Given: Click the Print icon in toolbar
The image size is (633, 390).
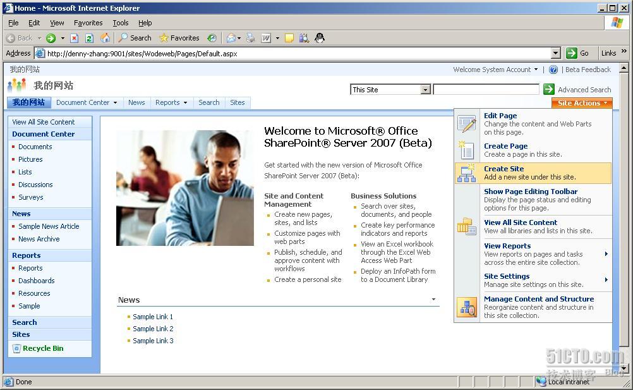Looking at the screenshot, I should (251, 38).
